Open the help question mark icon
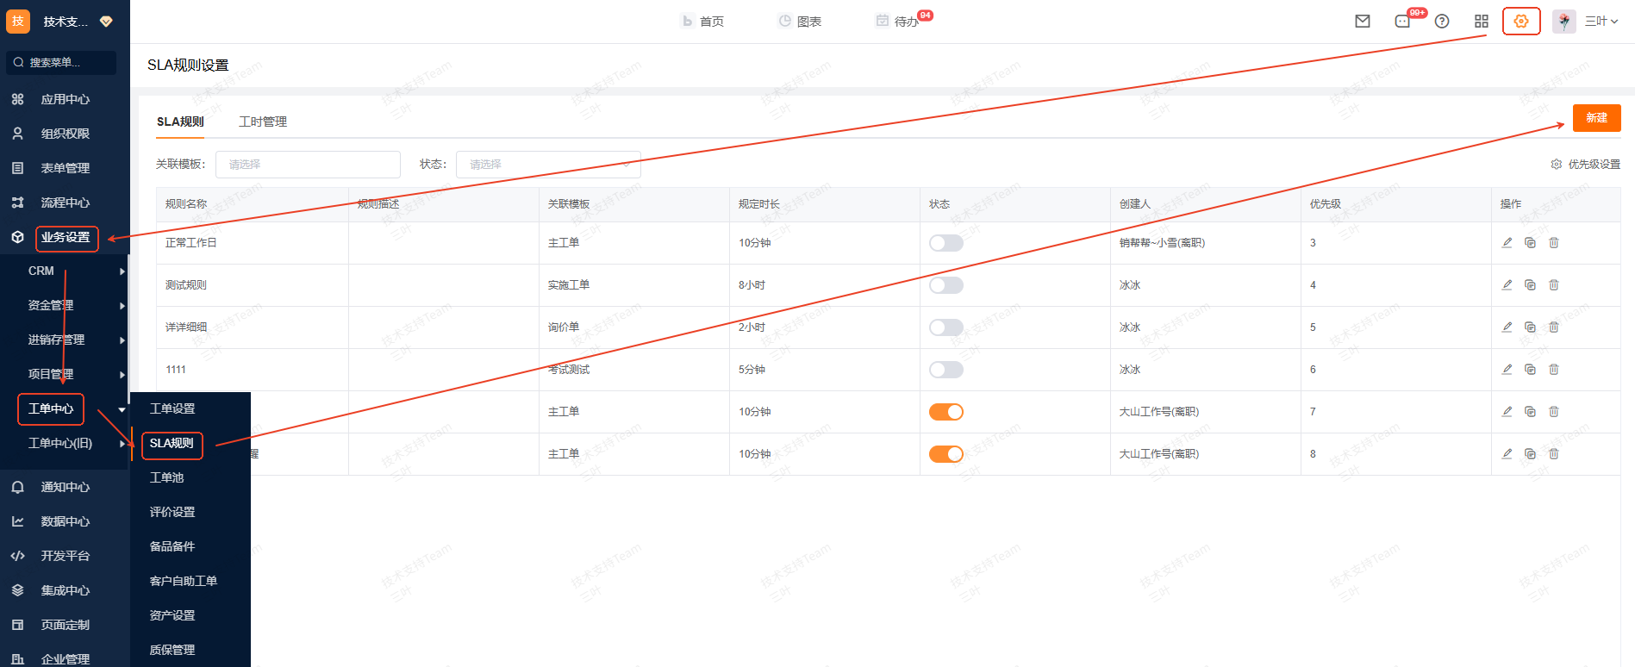Image resolution: width=1635 pixels, height=667 pixels. [x=1442, y=22]
